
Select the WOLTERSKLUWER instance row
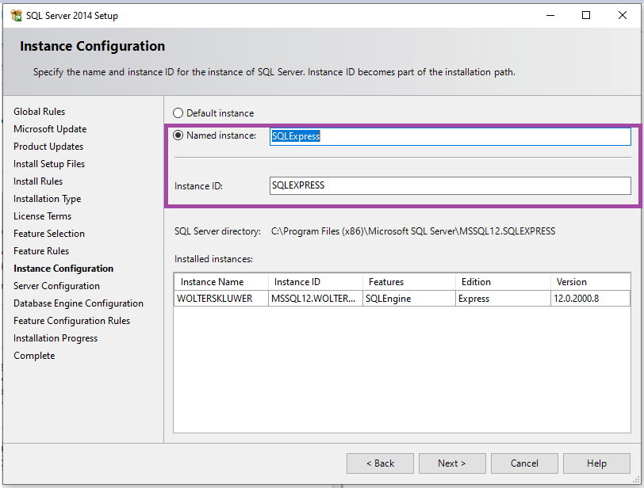point(402,299)
